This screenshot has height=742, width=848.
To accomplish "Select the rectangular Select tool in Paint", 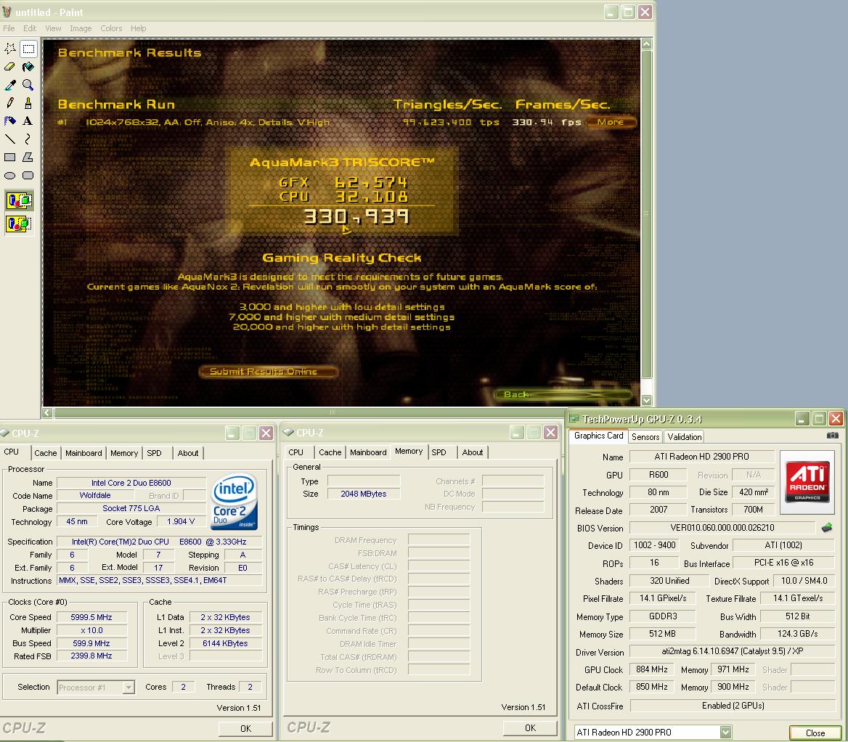I will 28,49.
